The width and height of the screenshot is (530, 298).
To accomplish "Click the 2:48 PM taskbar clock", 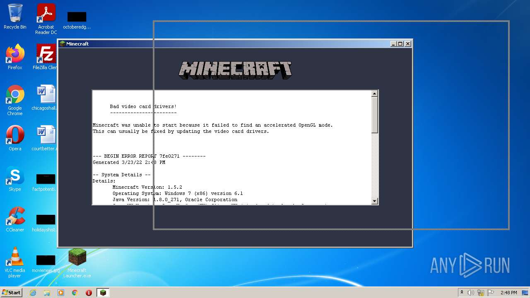I will pos(508,293).
